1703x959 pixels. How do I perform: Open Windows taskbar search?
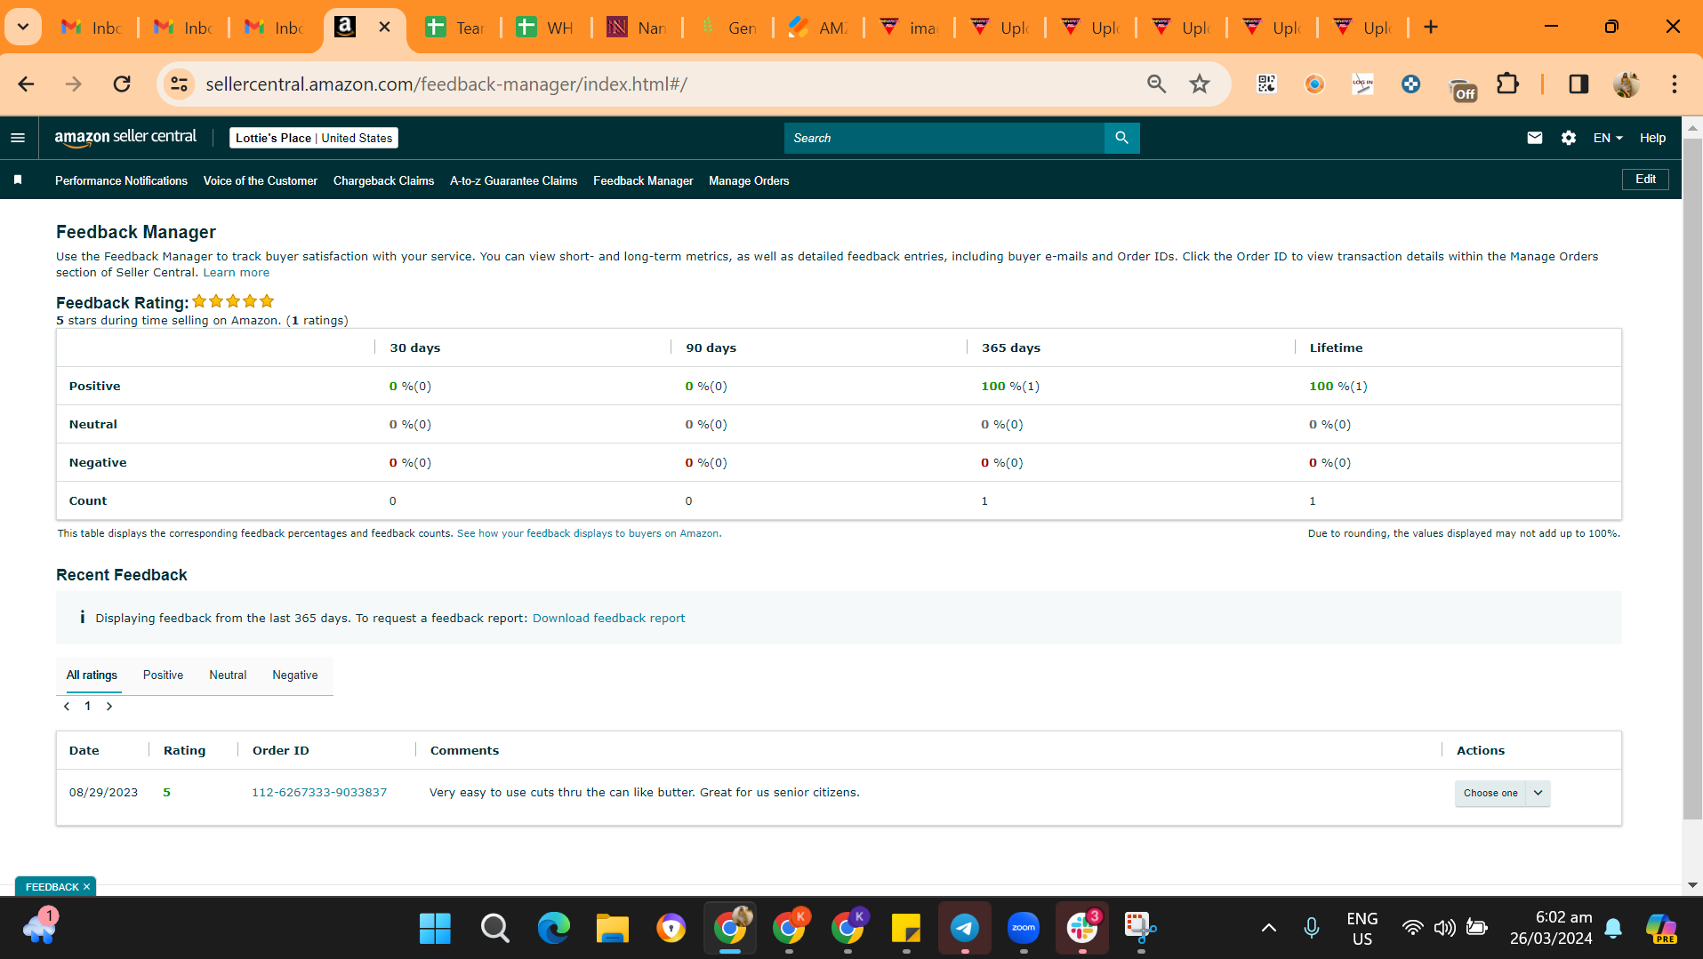pyautogui.click(x=494, y=929)
